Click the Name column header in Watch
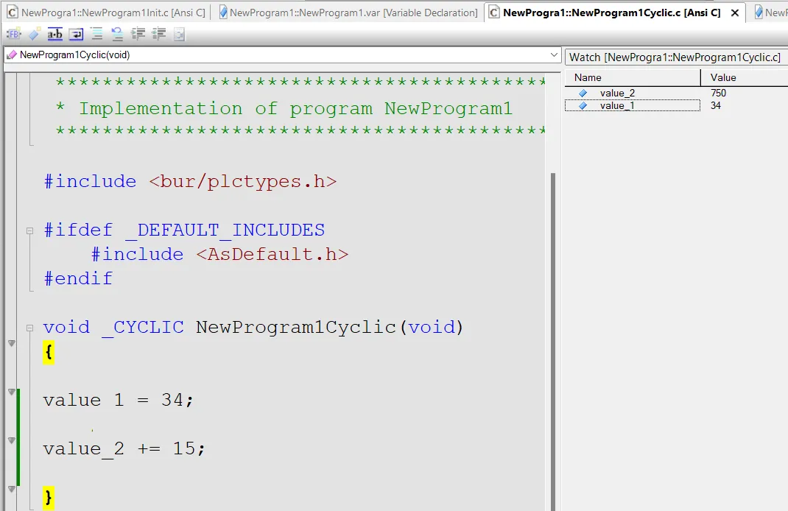 coord(633,77)
